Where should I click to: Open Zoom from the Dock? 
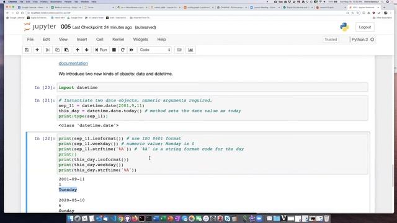pos(259,219)
